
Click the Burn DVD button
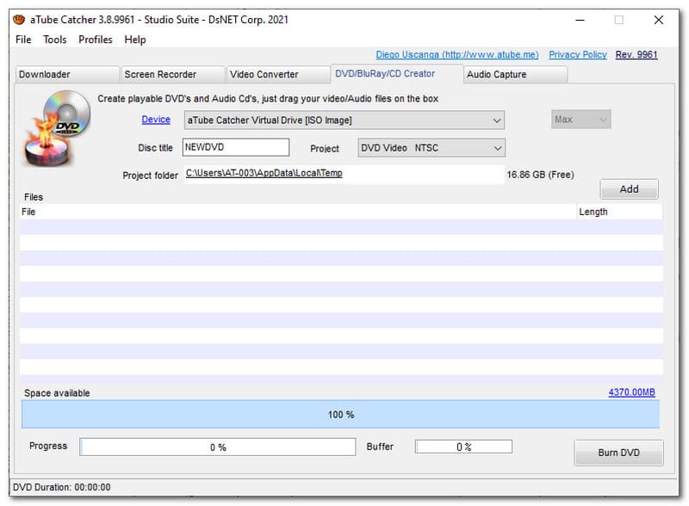(x=618, y=453)
